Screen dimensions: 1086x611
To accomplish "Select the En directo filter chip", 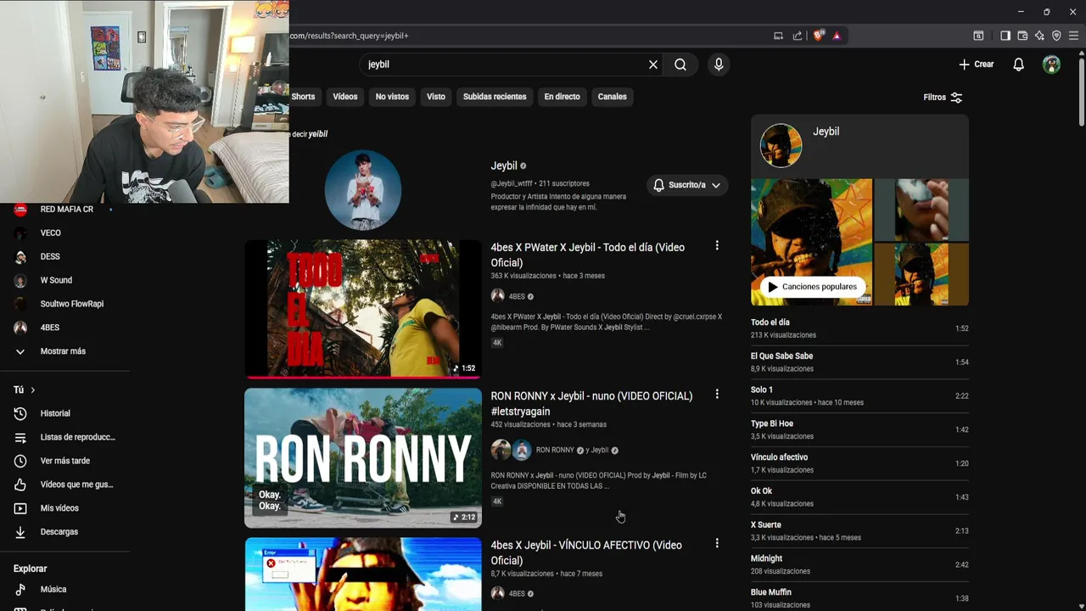I will tap(562, 97).
